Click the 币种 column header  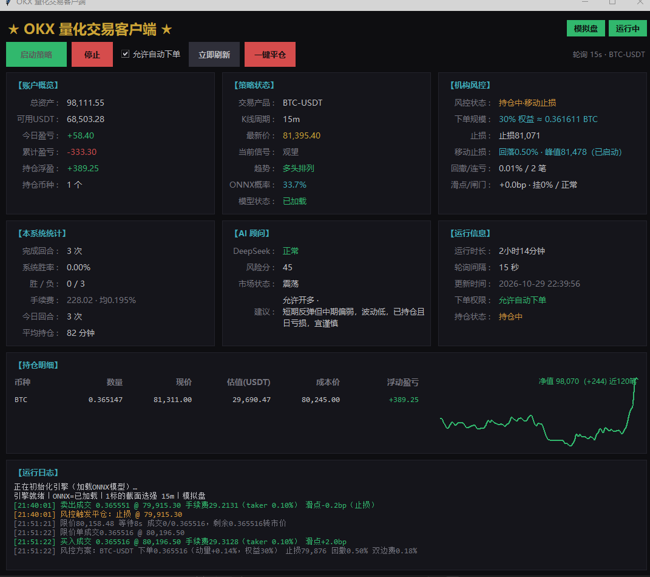[x=22, y=382]
